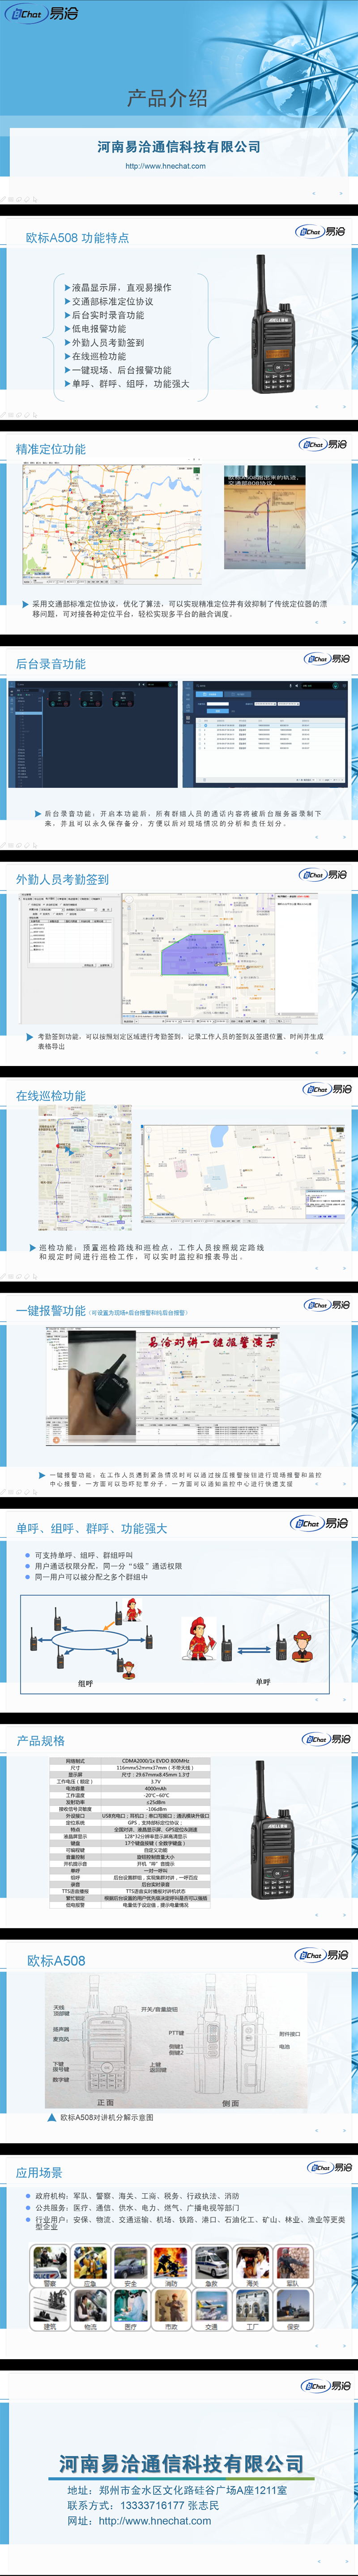This screenshot has width=358, height=2576.
Task: Click the 消防 scenario thumbnail
Action: pyautogui.click(x=171, y=2266)
